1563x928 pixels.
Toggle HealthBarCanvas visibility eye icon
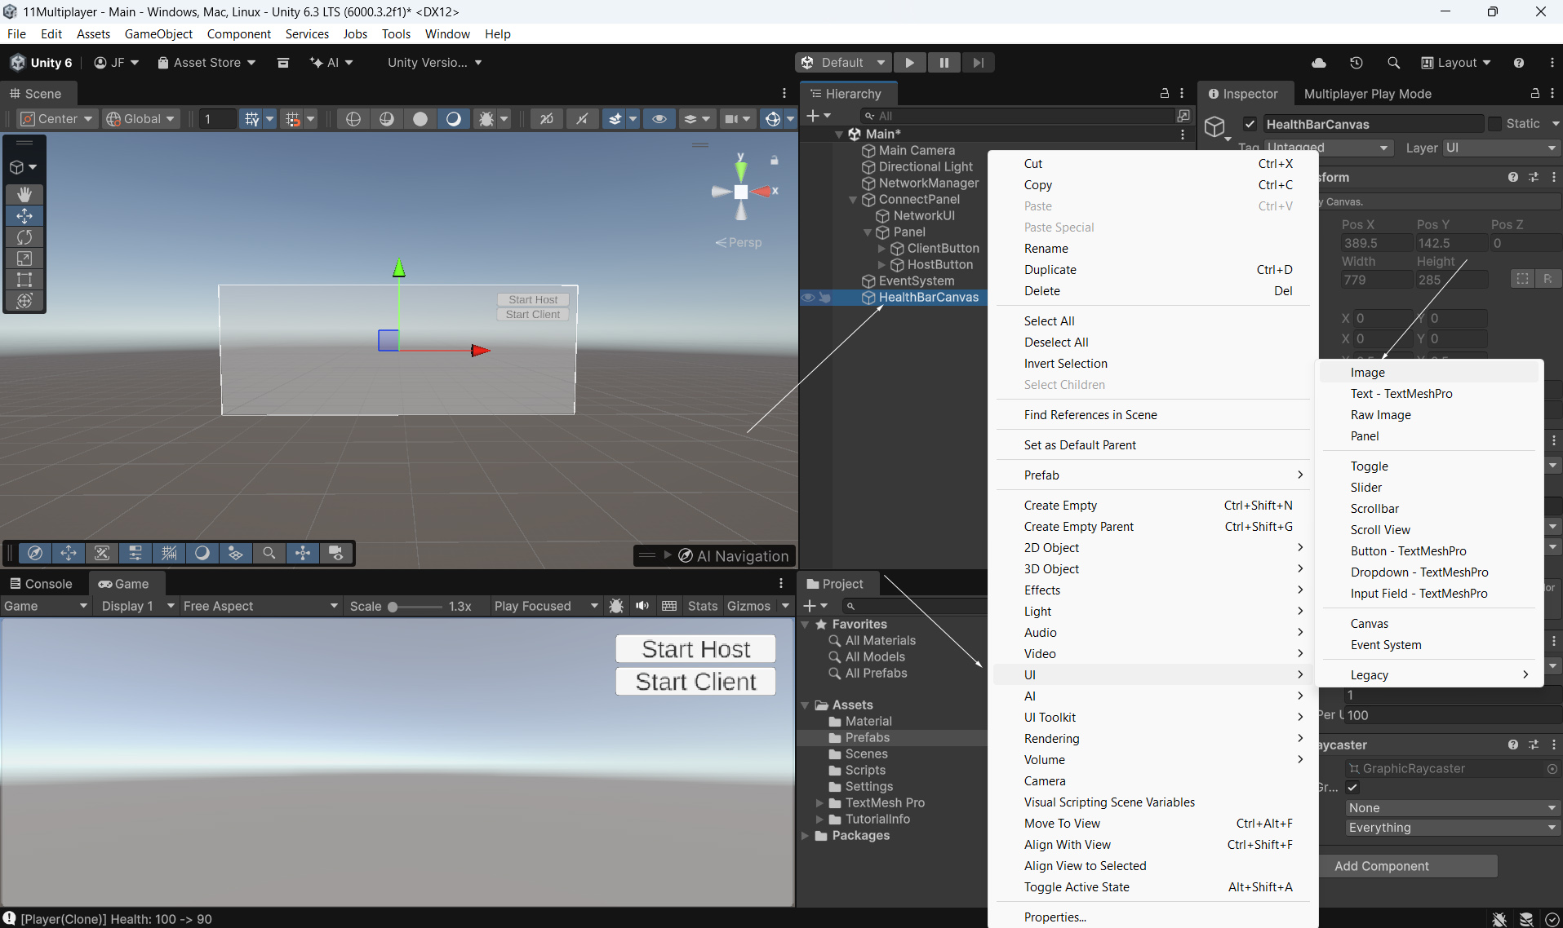[807, 298]
